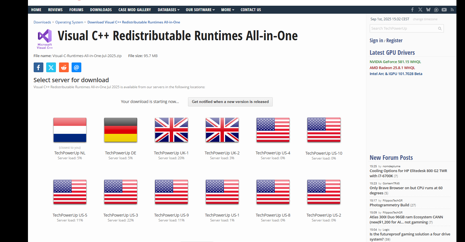This screenshot has width=465, height=242.
Task: Open the Cooling Options for HP Elitedesk forum post
Action: (x=409, y=173)
